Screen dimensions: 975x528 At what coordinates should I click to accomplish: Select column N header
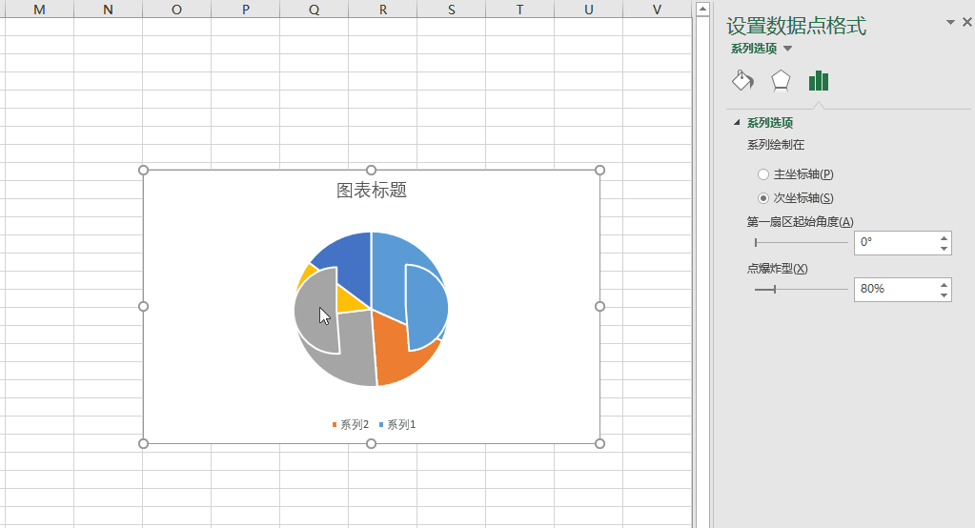pyautogui.click(x=109, y=10)
